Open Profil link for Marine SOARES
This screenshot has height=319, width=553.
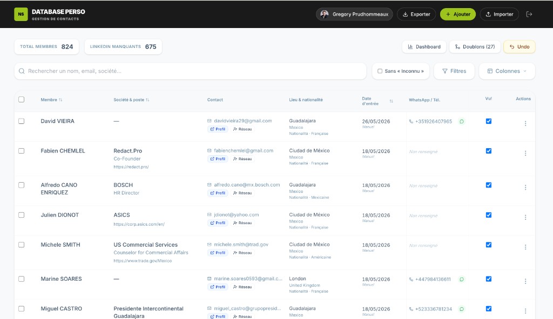218,287
